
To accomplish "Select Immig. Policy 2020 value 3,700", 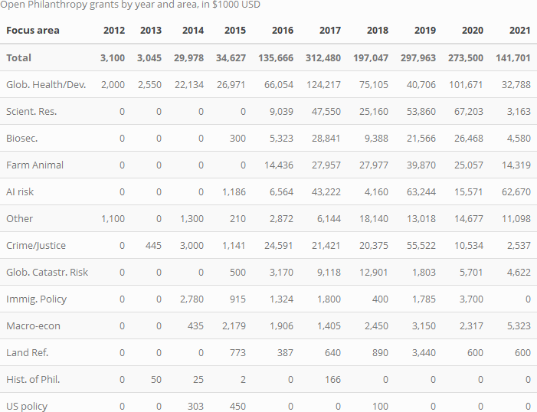I will click(x=471, y=299).
